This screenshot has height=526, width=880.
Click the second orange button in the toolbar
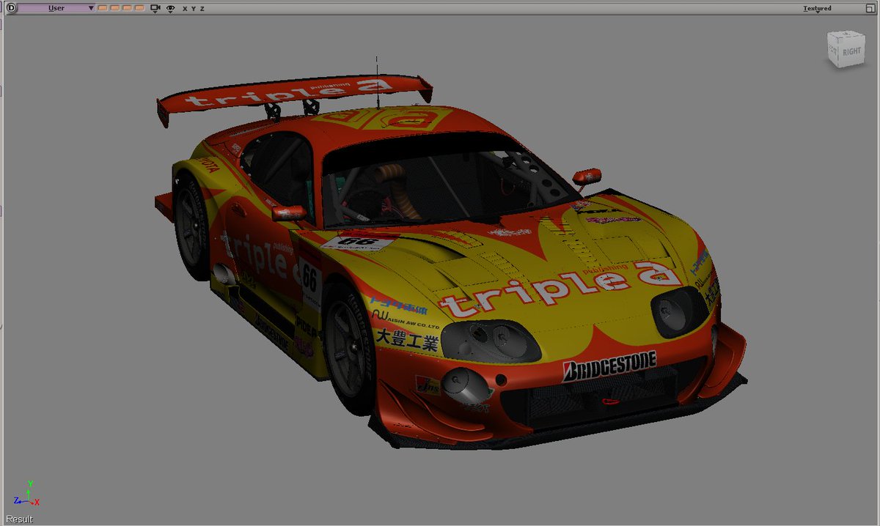click(115, 7)
